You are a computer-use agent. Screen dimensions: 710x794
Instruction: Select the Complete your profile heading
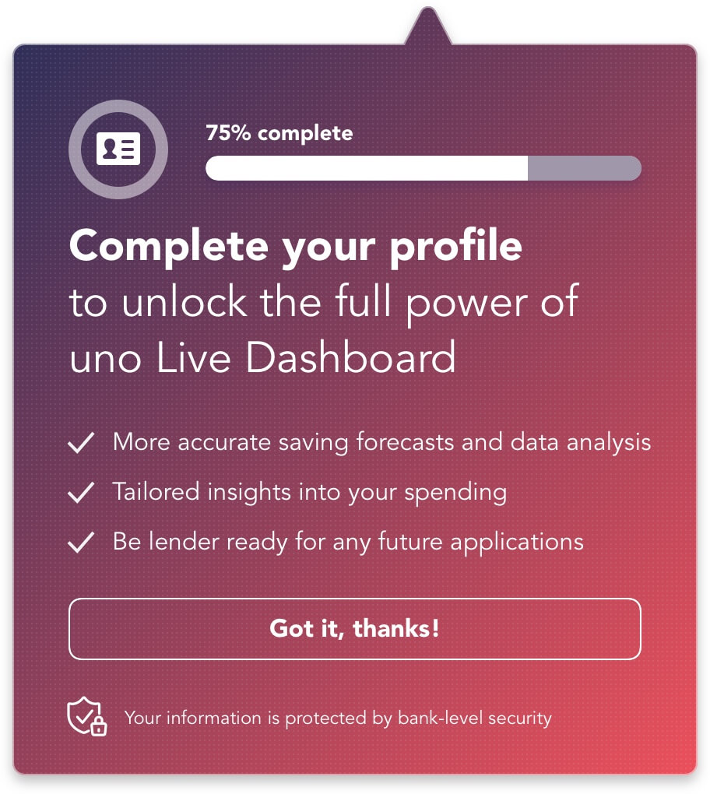(296, 247)
